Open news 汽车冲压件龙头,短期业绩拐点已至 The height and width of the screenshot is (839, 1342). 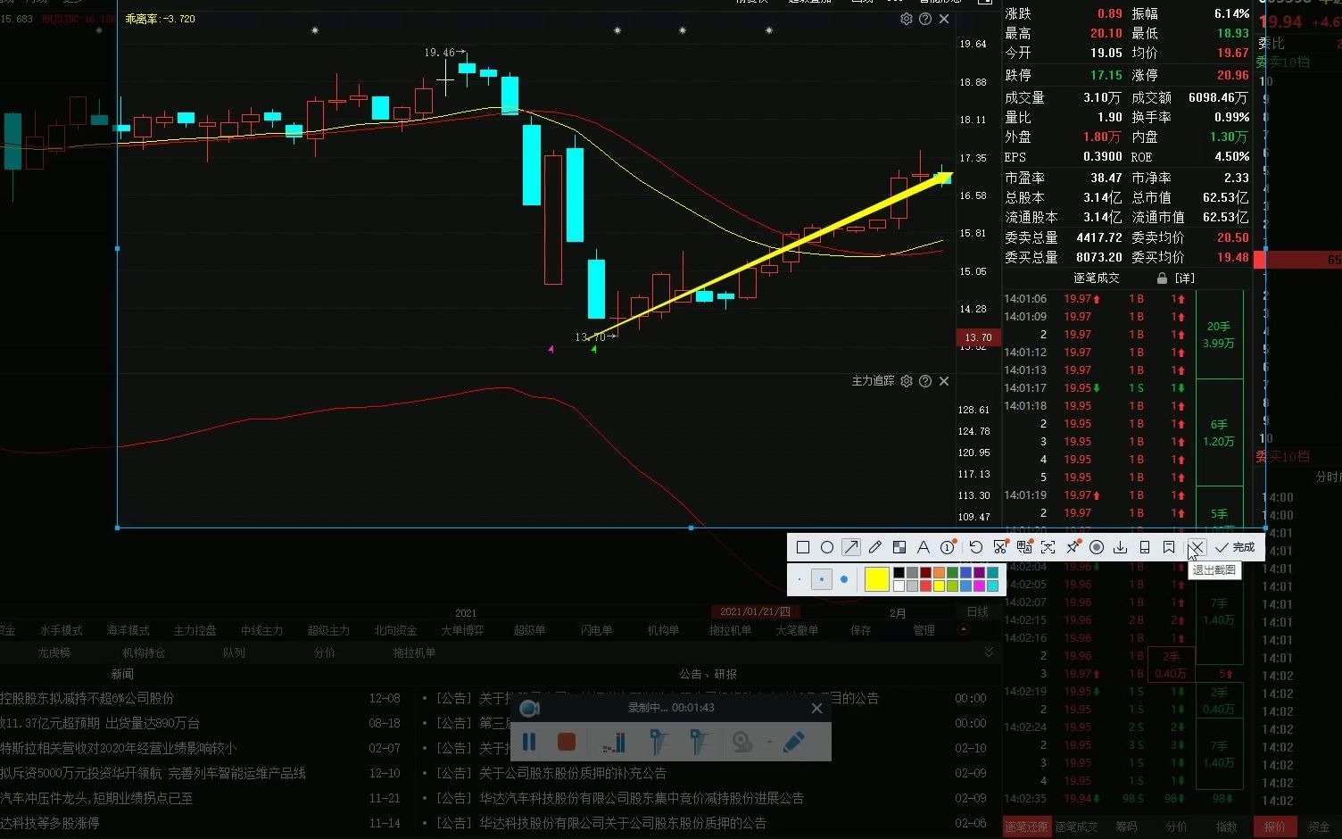96,798
